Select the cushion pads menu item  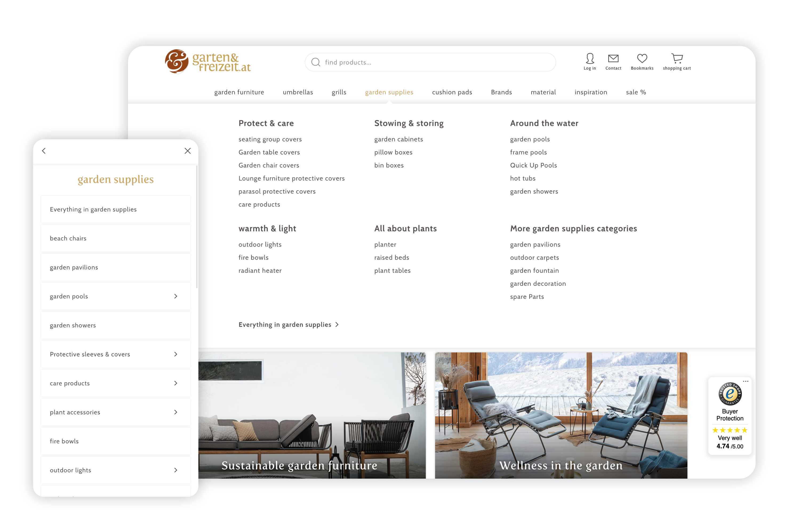[452, 92]
